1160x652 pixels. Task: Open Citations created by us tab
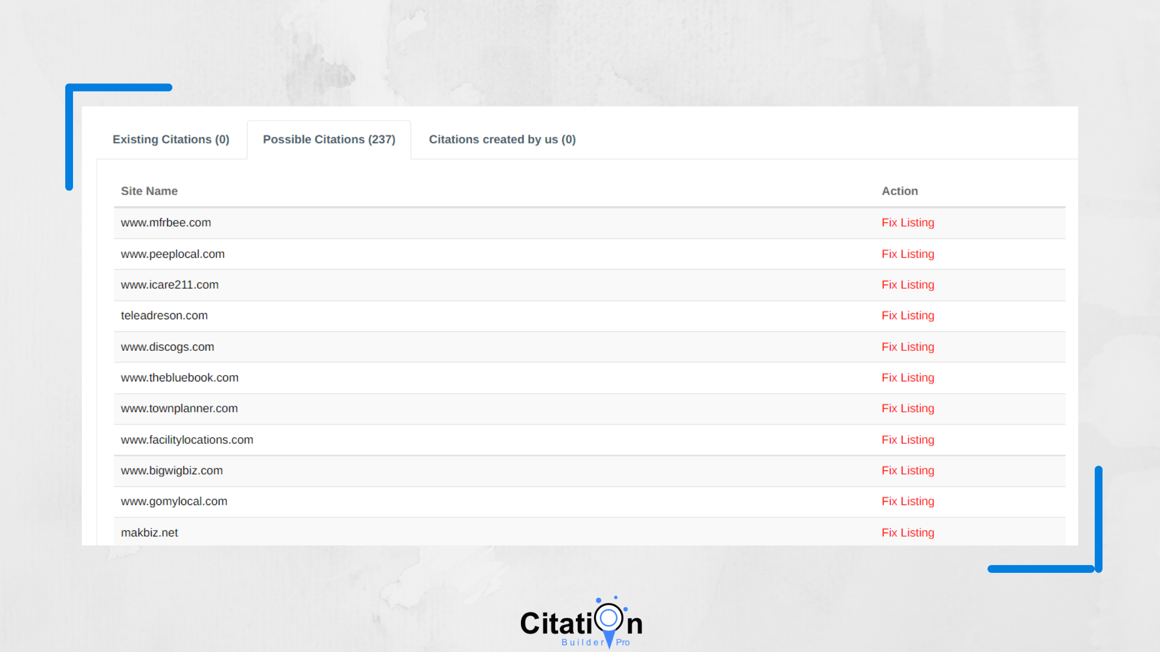(x=502, y=139)
